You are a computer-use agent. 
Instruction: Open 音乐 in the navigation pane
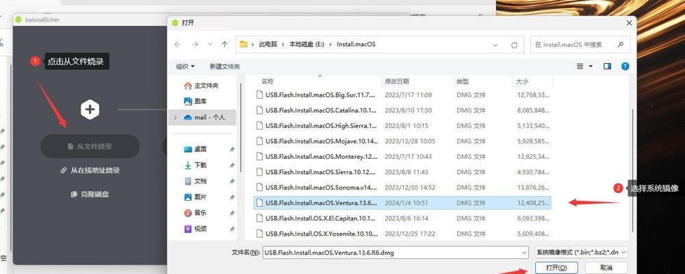point(196,213)
